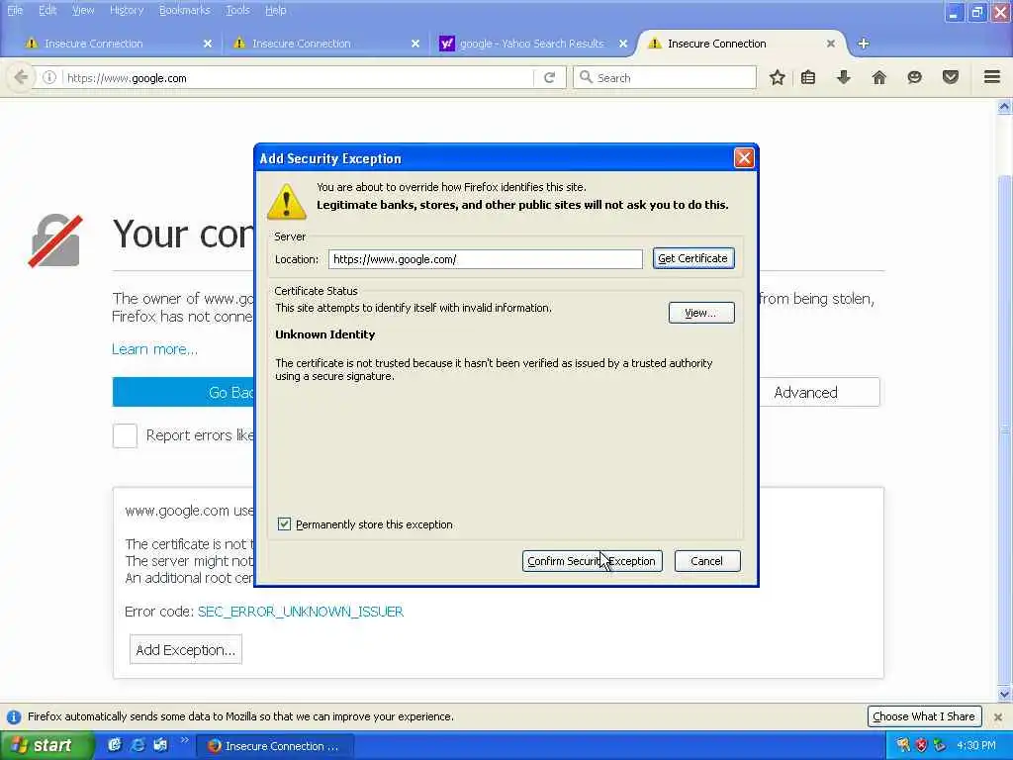This screenshot has height=760, width=1013.
Task: Click Internet Explorer quick launch icon
Action: tap(138, 745)
